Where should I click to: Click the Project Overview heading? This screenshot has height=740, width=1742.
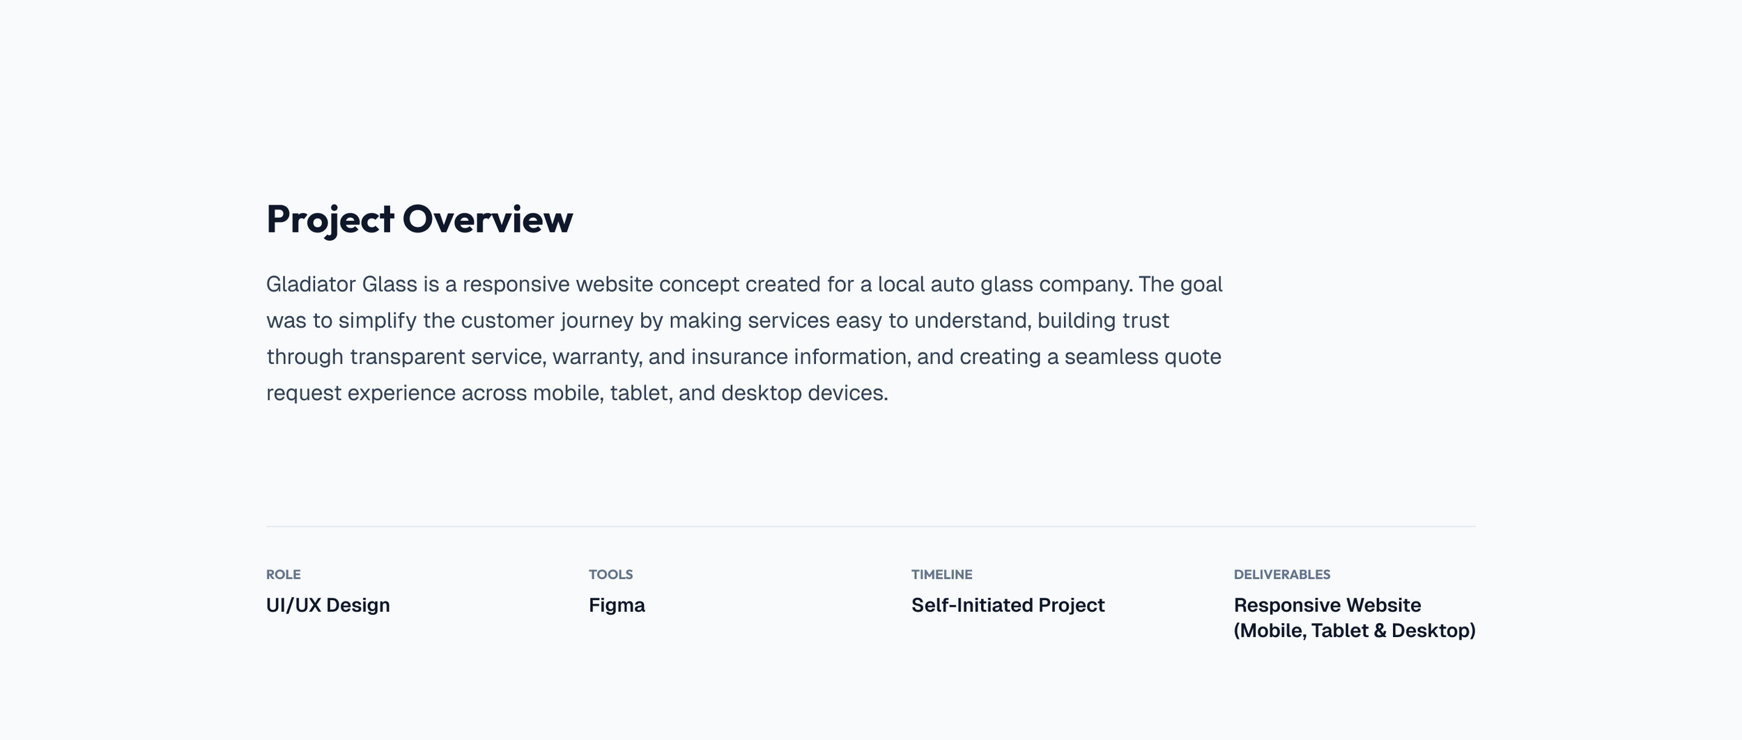click(x=419, y=220)
